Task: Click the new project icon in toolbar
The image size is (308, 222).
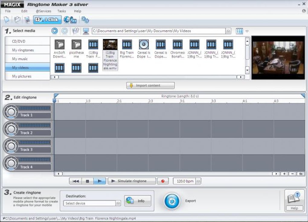Action: point(6,20)
